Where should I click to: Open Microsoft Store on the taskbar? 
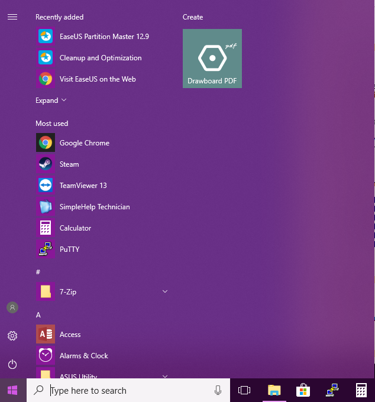303,390
